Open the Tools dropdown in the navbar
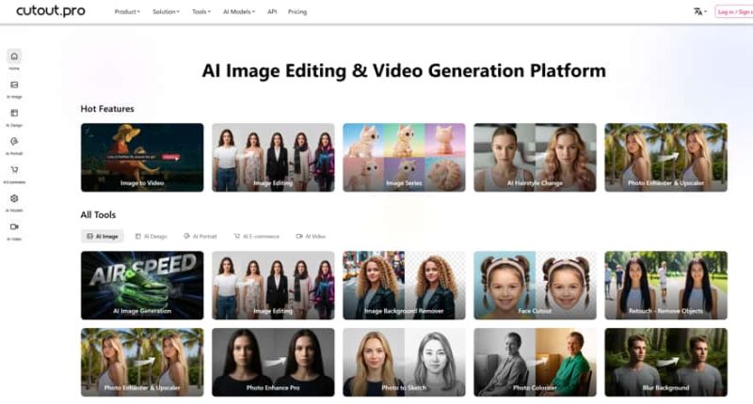 200,12
